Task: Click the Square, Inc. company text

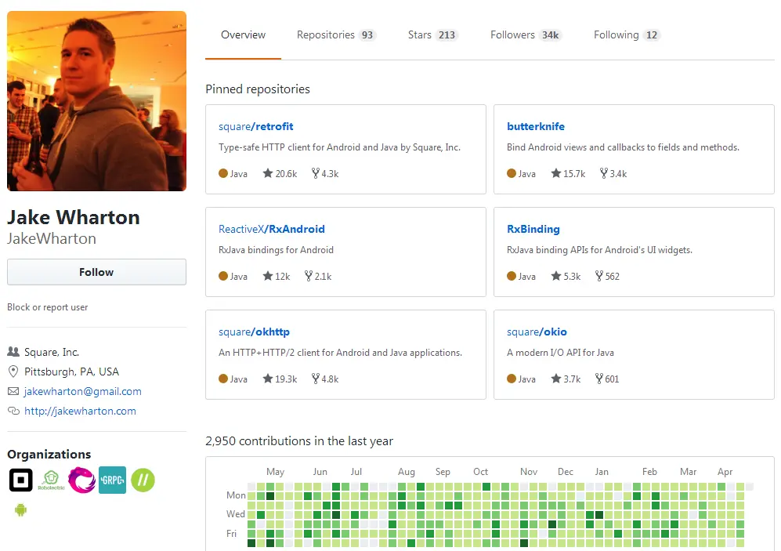Action: pos(52,352)
